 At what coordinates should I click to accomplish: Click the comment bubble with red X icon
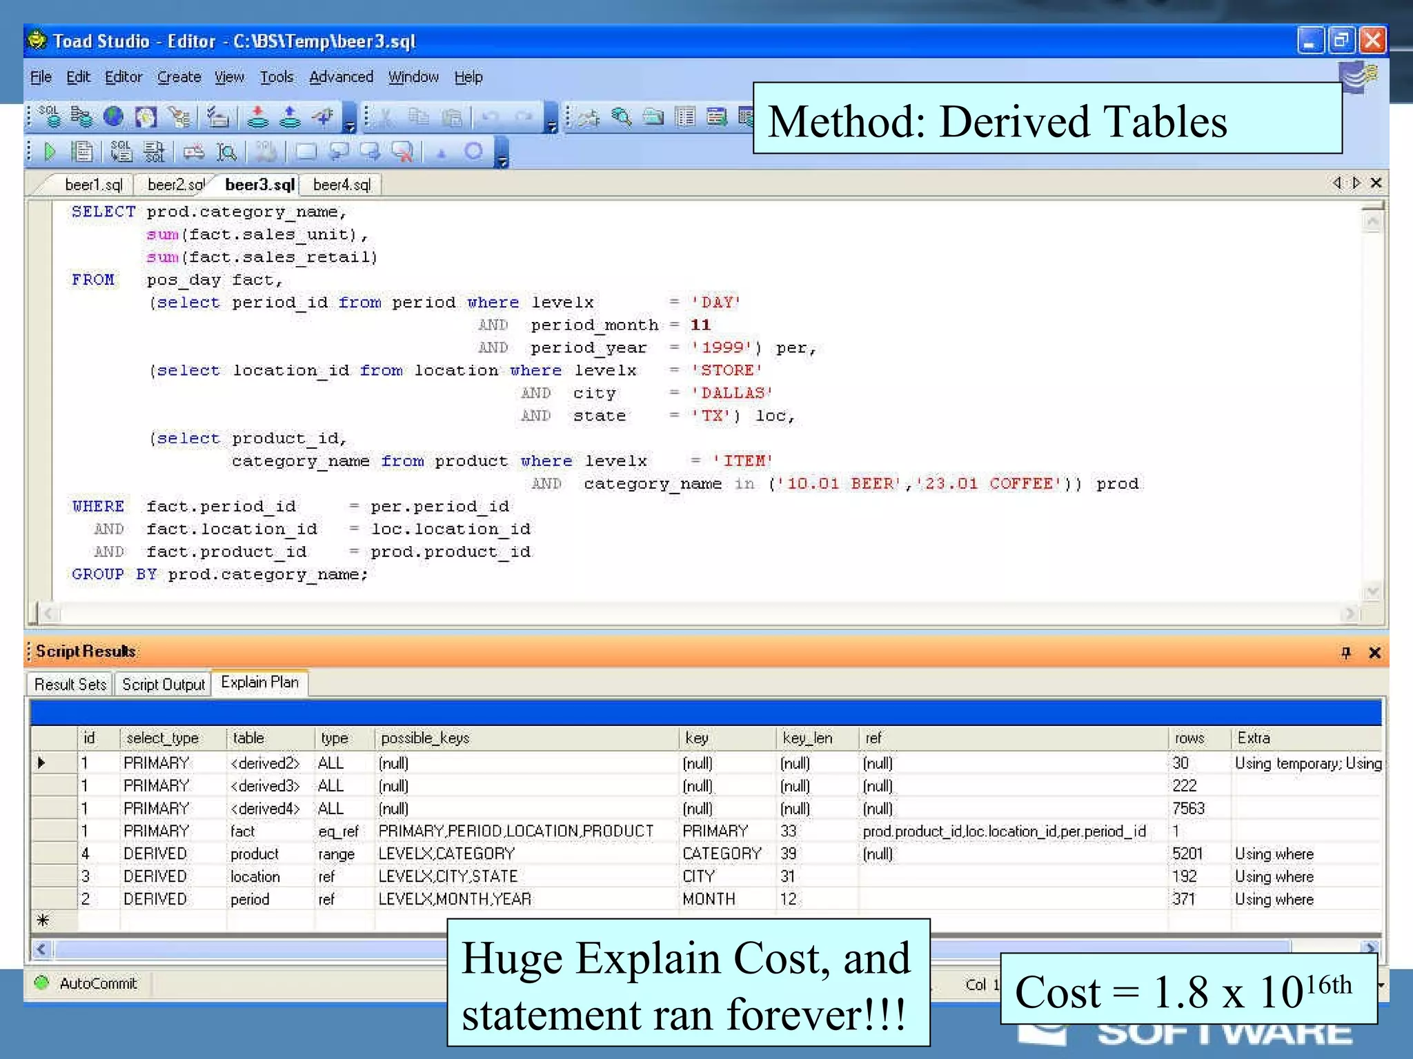(403, 151)
